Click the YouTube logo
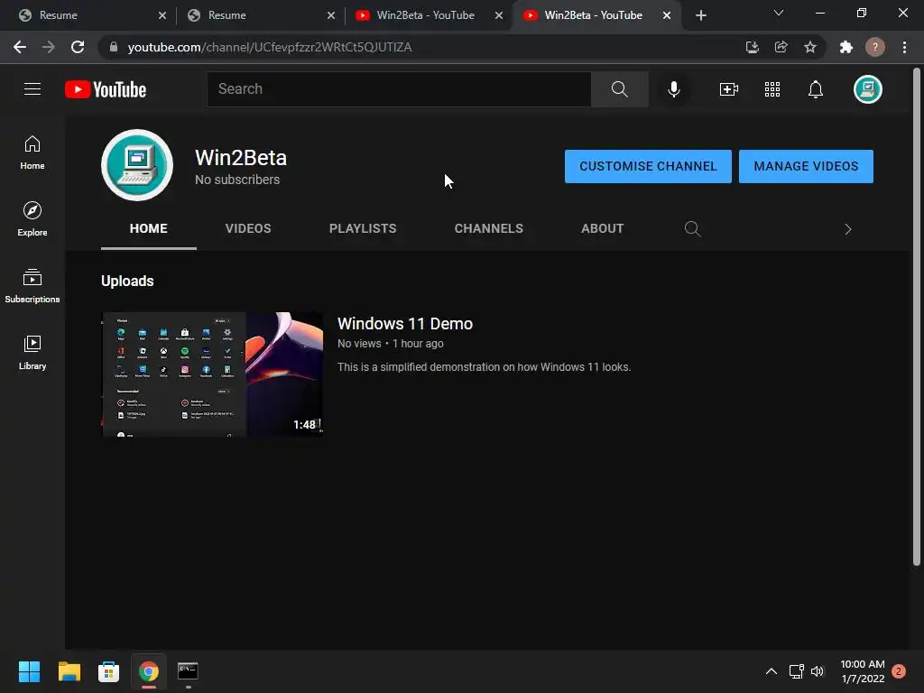Image resolution: width=924 pixels, height=693 pixels. [106, 89]
